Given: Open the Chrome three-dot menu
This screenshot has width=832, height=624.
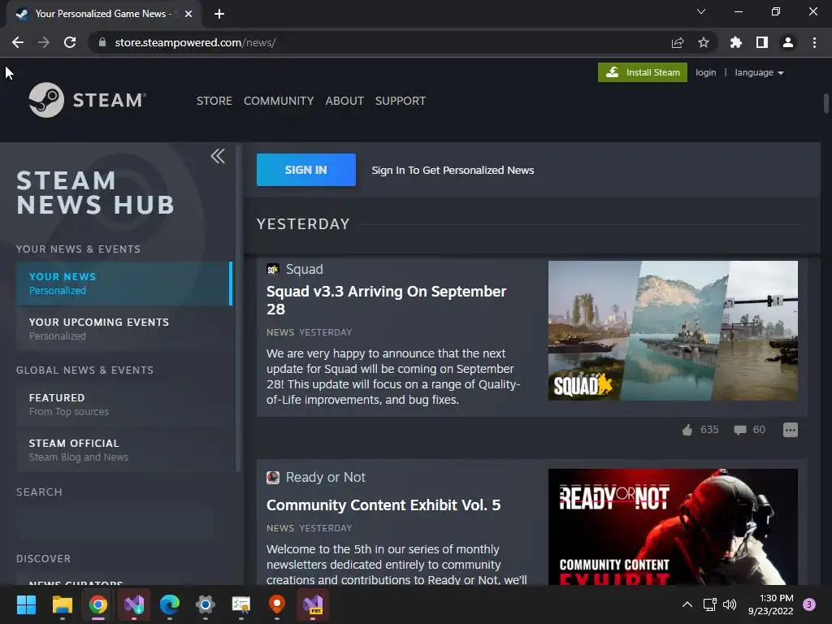Looking at the screenshot, I should [x=814, y=42].
